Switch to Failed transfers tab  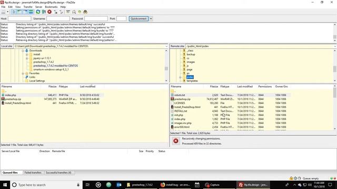(33, 173)
